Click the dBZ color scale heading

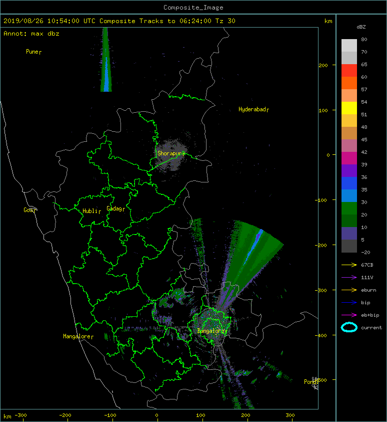[361, 27]
